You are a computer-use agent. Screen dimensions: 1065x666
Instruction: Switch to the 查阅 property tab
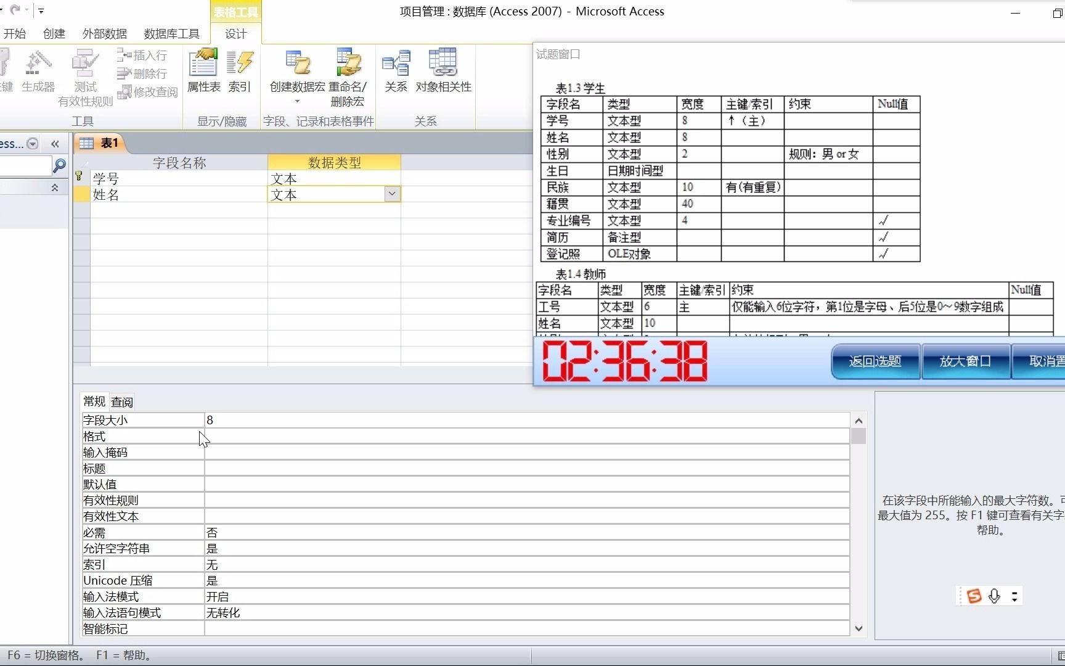(122, 402)
